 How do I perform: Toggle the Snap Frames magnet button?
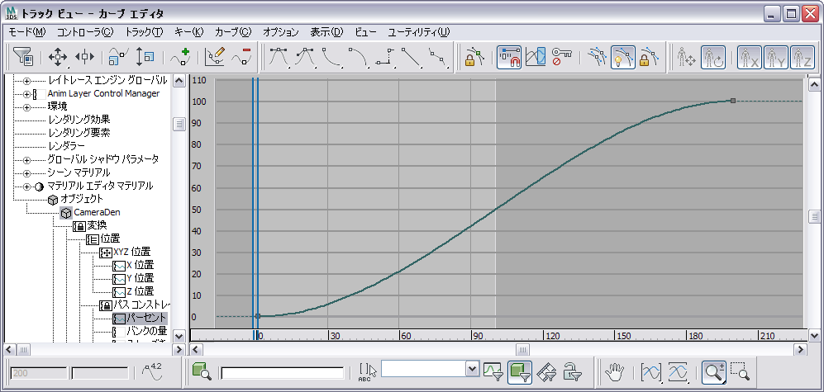pyautogui.click(x=508, y=57)
